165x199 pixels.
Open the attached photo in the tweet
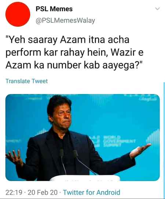pyautogui.click(x=82, y=137)
